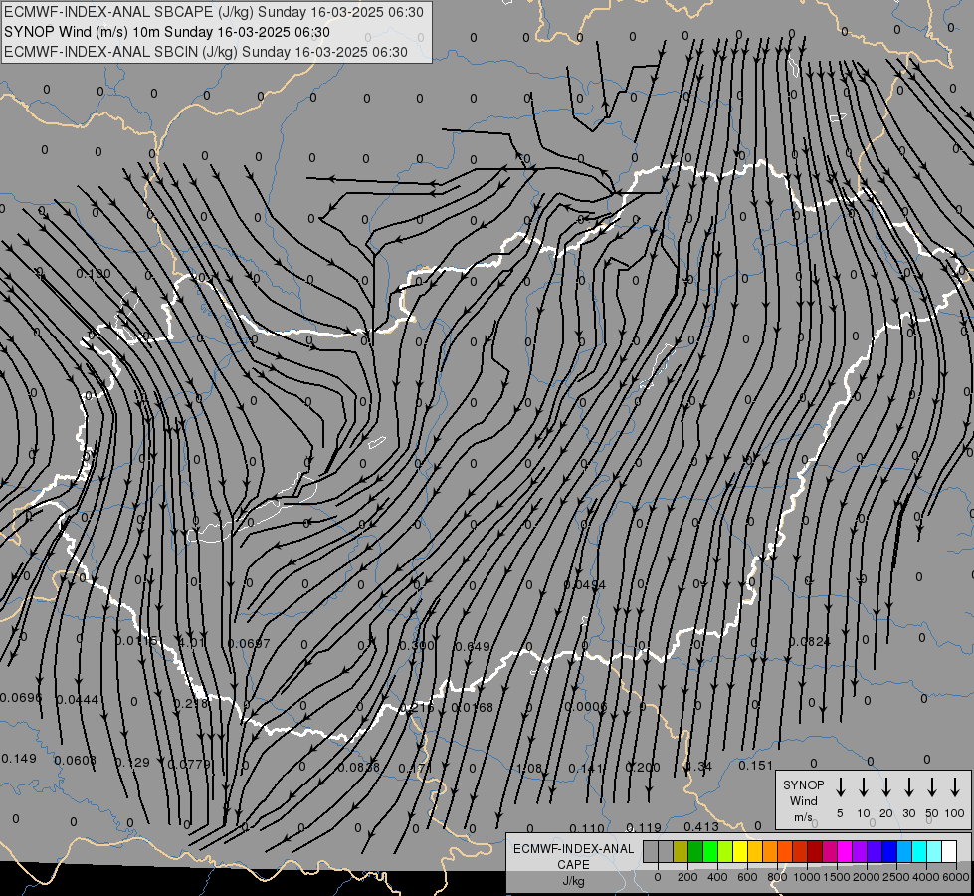Click the 1.08 value on the map
Viewport: 974px width, 896px height.
point(530,769)
